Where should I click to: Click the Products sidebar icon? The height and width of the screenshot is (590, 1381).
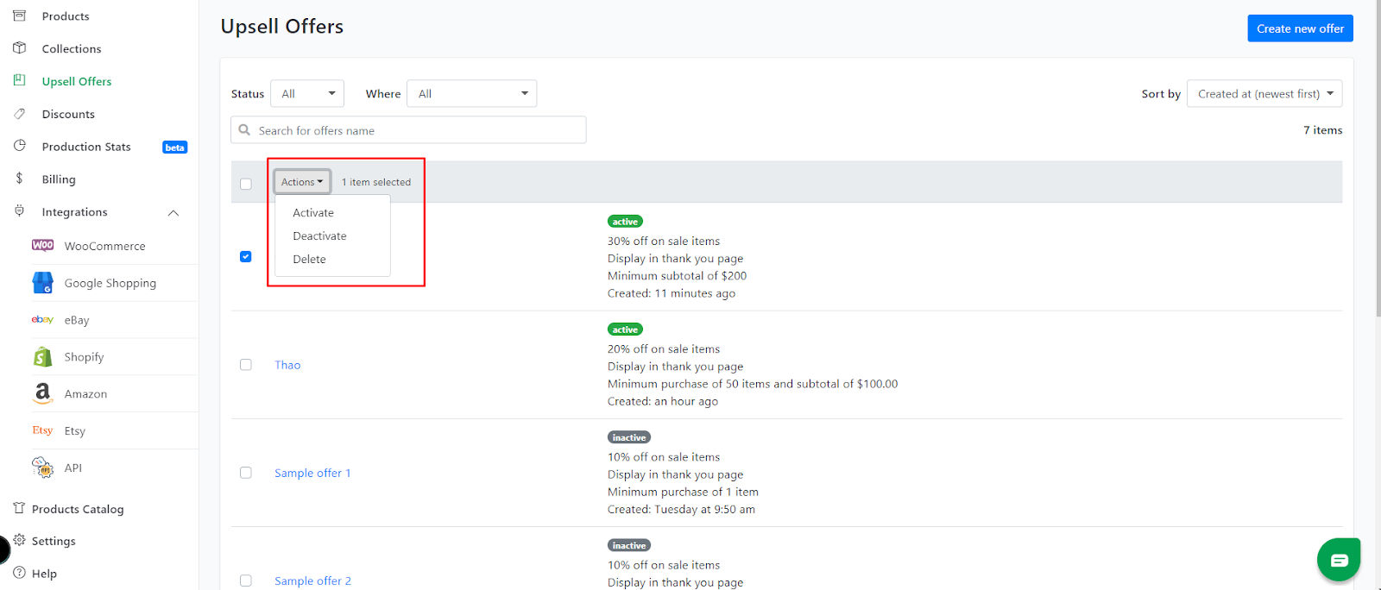tap(19, 16)
